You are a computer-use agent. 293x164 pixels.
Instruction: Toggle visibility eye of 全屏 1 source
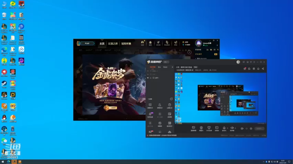(x=148, y=78)
